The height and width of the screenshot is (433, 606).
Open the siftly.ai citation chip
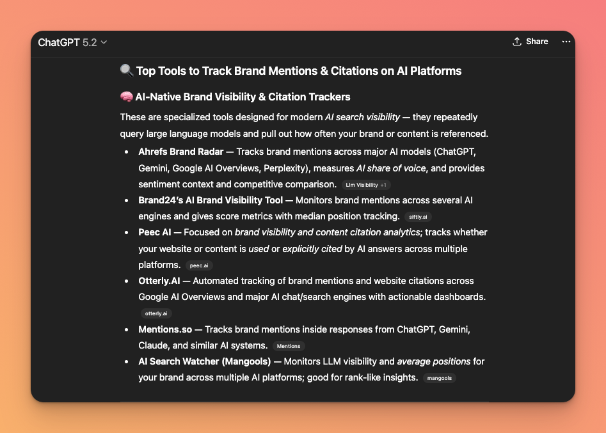418,217
